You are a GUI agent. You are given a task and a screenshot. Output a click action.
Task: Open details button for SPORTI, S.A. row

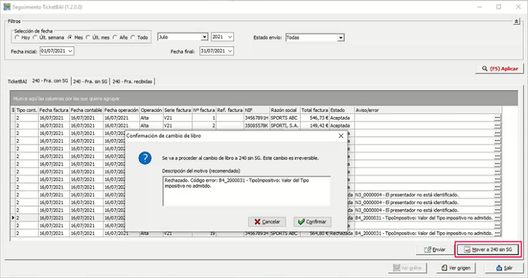(x=497, y=125)
